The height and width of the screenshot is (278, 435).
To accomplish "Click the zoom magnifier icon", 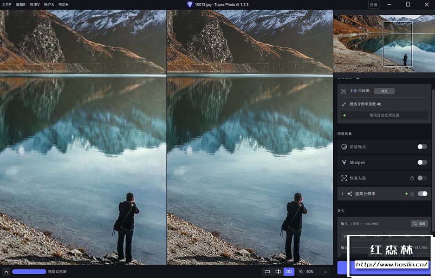I will click(301, 272).
